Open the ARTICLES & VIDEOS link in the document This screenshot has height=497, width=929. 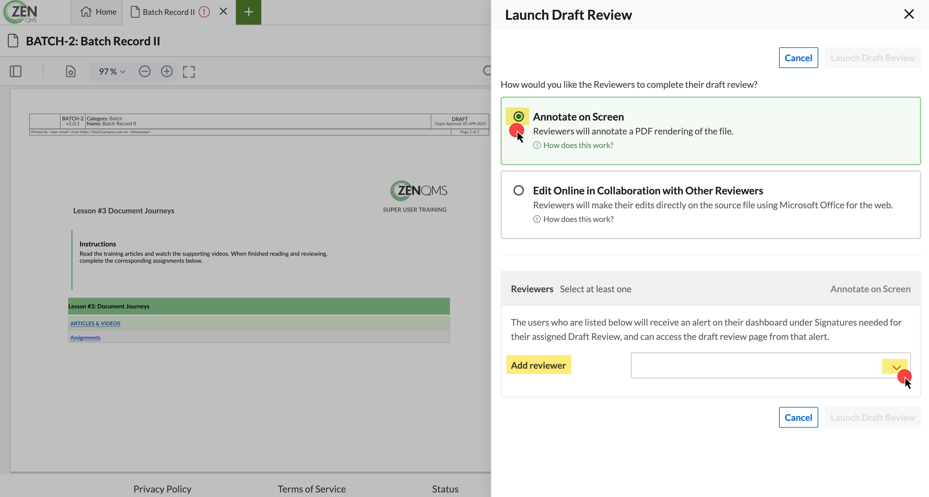point(95,323)
